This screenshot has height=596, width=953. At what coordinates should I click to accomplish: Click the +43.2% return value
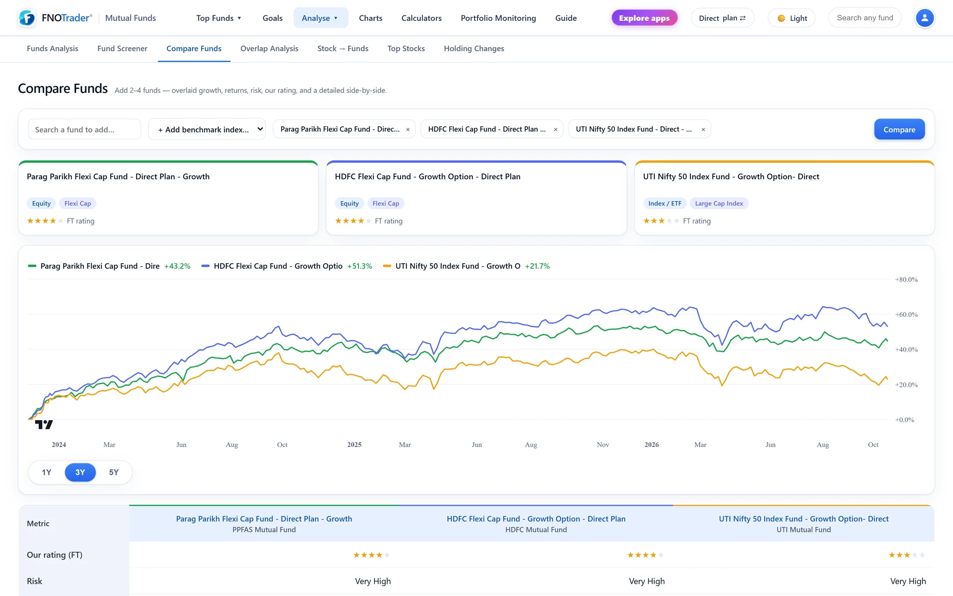click(x=177, y=266)
